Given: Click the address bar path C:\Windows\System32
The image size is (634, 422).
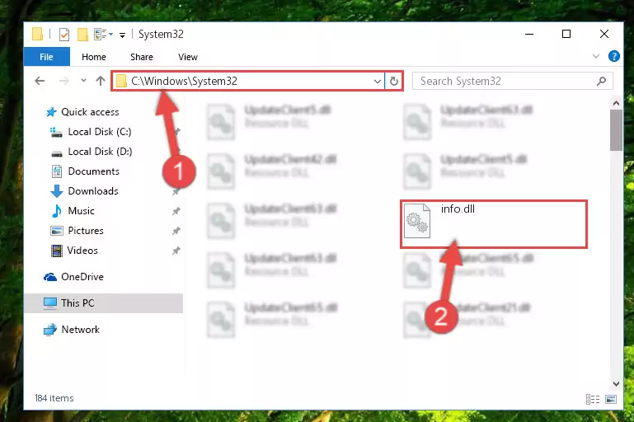Looking at the screenshot, I should [x=184, y=82].
